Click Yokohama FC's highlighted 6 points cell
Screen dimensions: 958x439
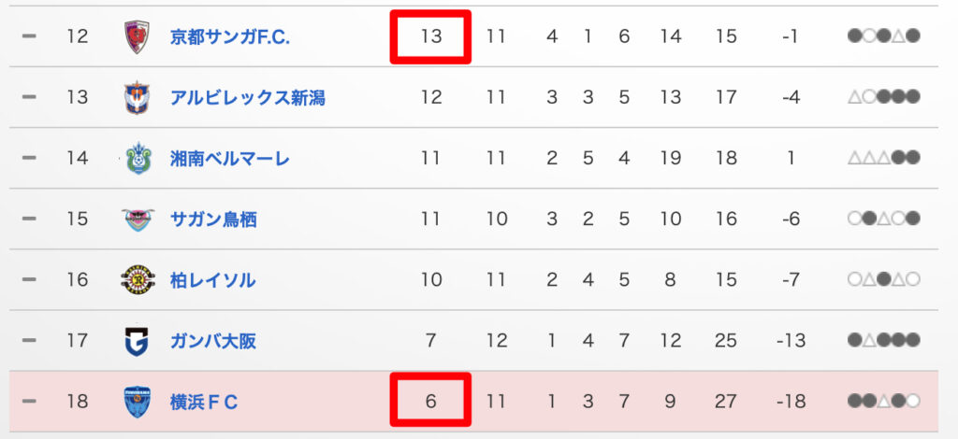click(430, 403)
